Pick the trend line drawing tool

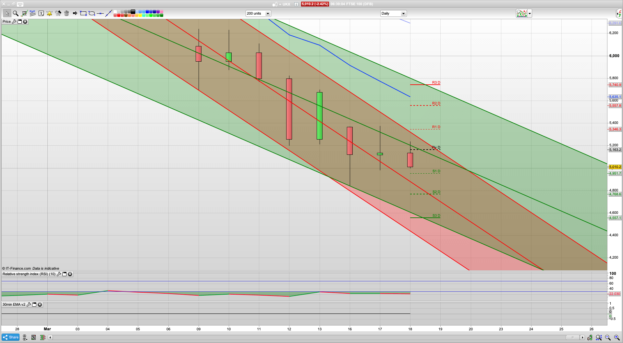pos(109,13)
